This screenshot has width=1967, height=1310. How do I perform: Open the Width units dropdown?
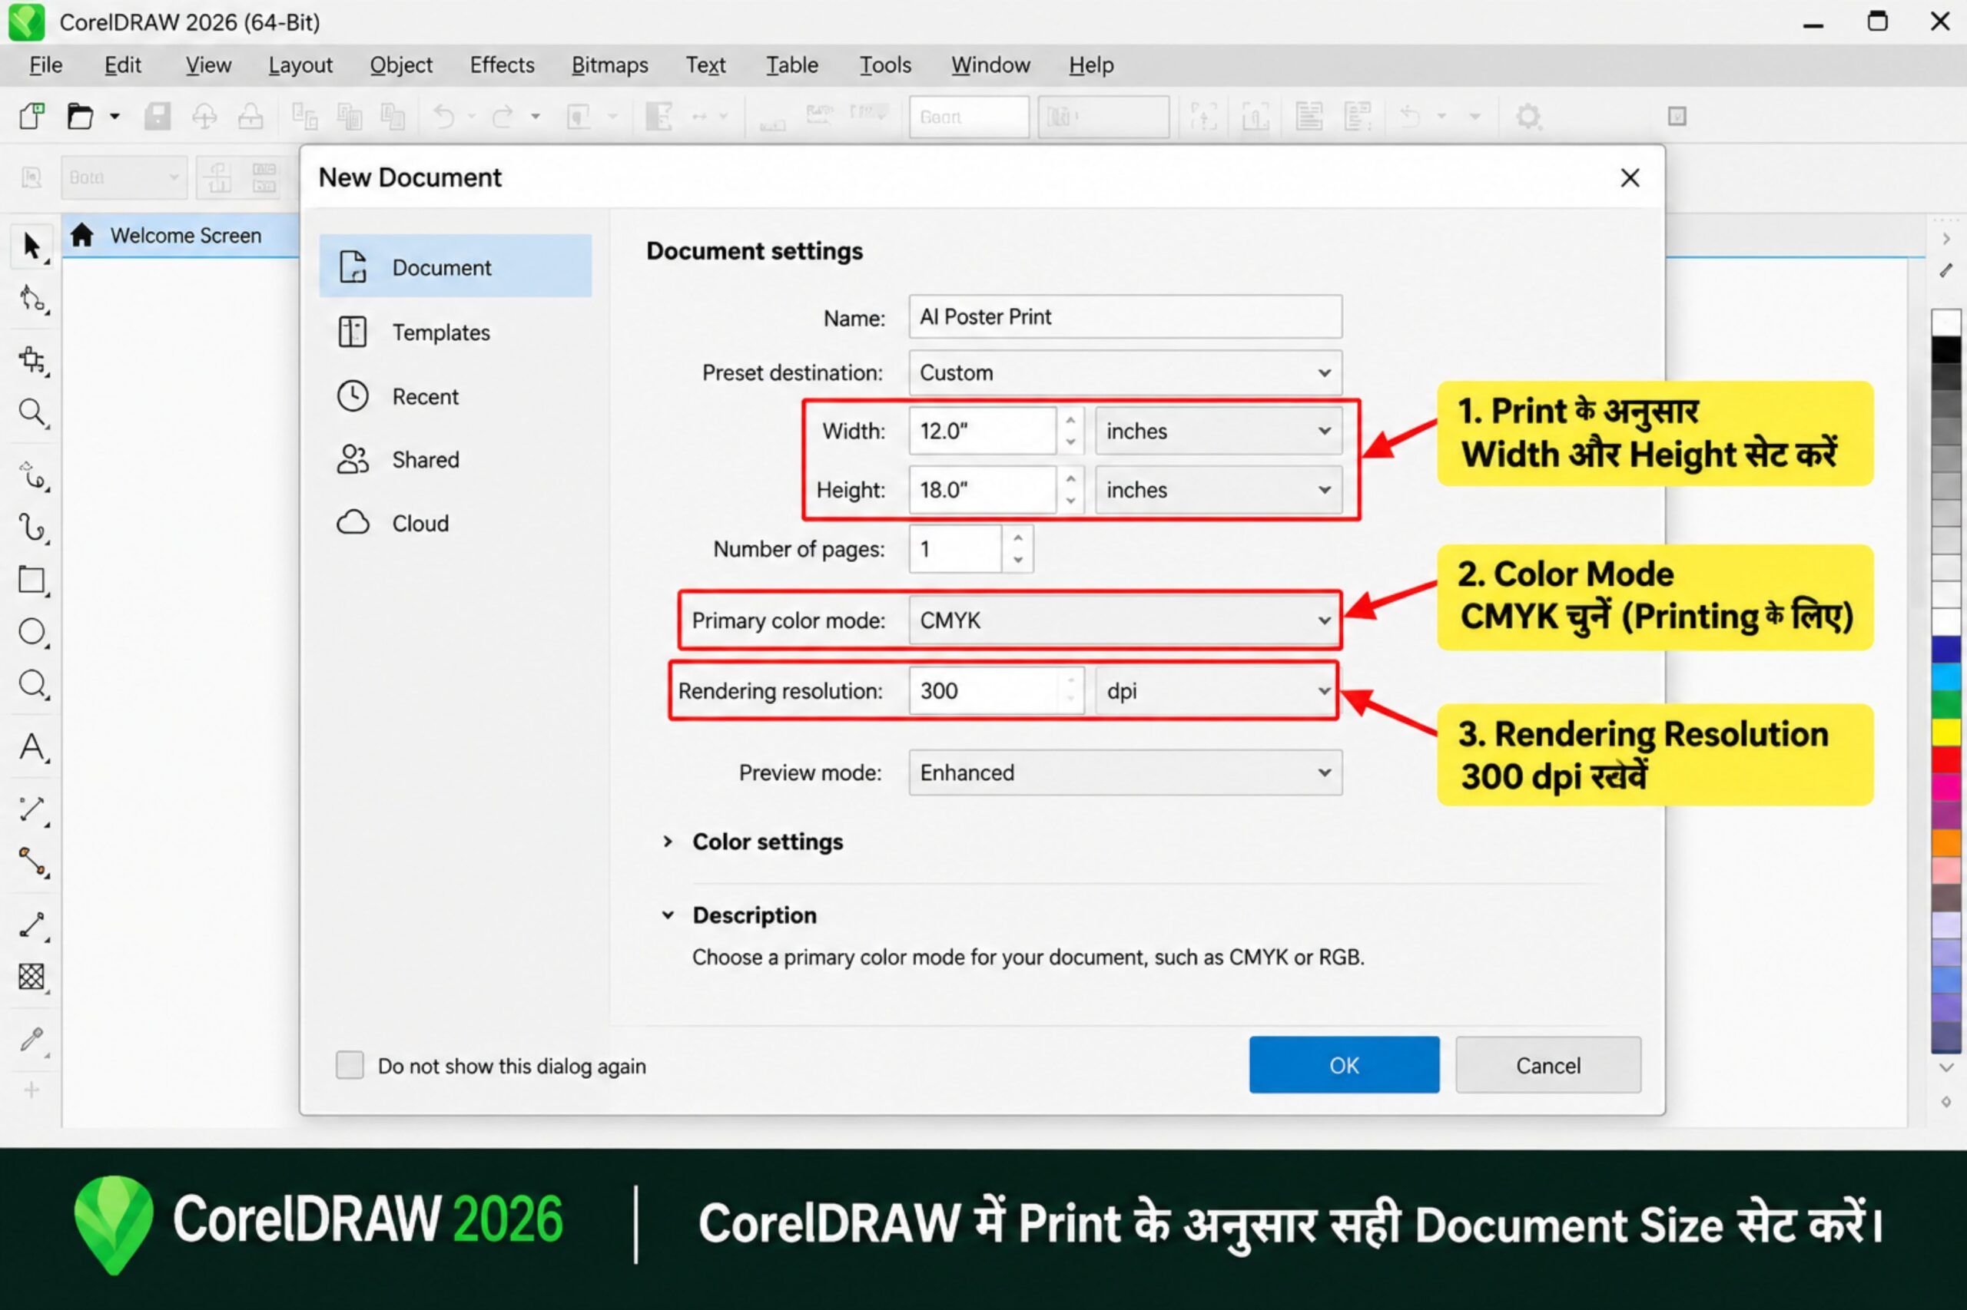tap(1219, 431)
